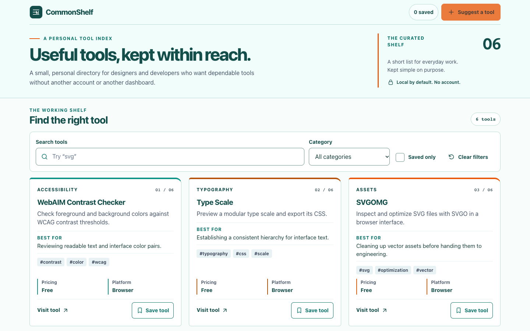This screenshot has width=530, height=331.
Task: Click the #contrast tag
Action: click(x=51, y=262)
